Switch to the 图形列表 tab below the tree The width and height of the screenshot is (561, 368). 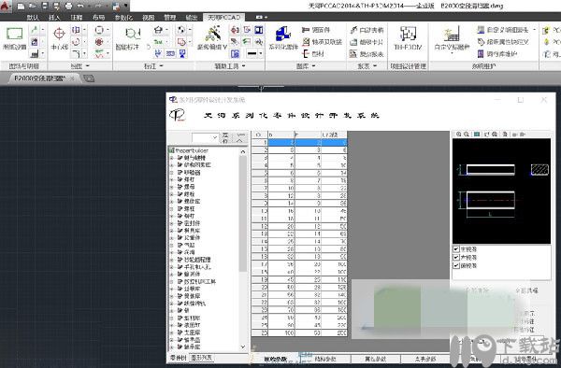201,358
